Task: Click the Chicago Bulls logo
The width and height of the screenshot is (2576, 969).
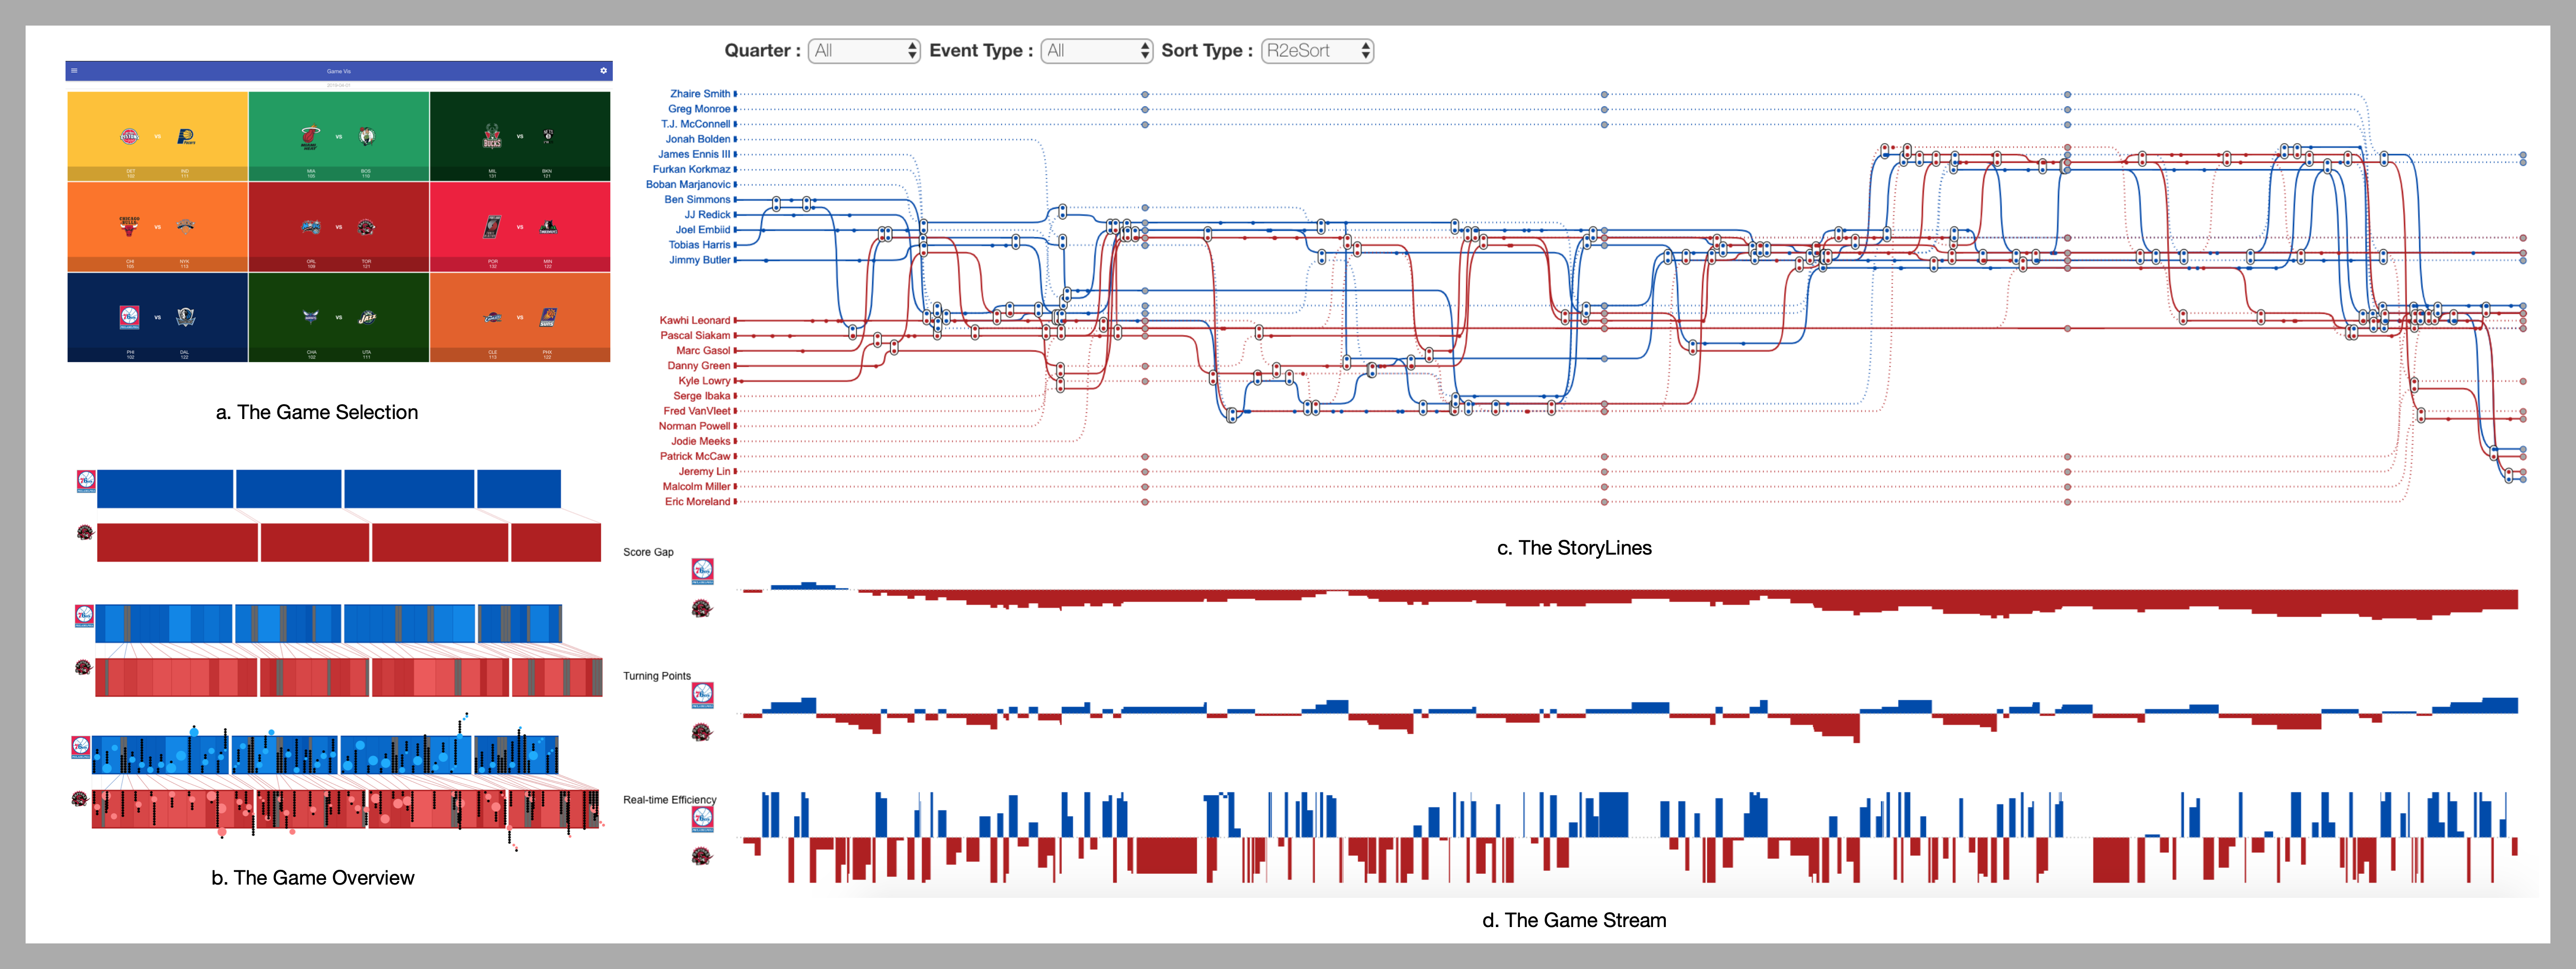Action: 130,226
